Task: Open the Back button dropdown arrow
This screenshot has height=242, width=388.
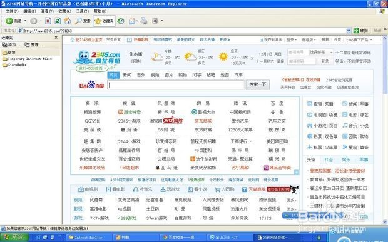Action: [25, 21]
